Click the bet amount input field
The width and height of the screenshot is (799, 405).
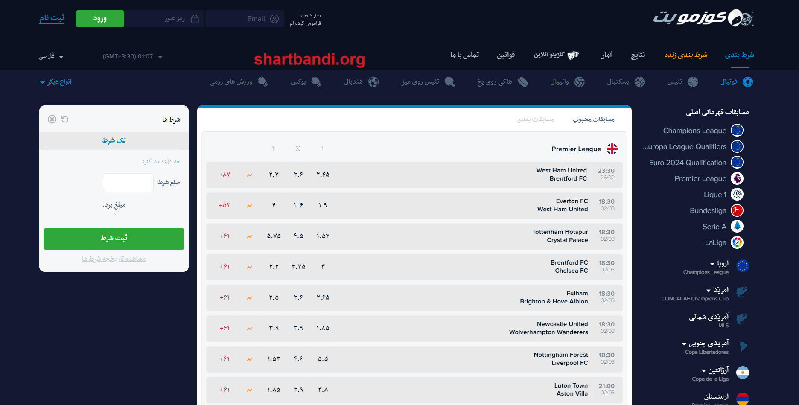(x=128, y=183)
